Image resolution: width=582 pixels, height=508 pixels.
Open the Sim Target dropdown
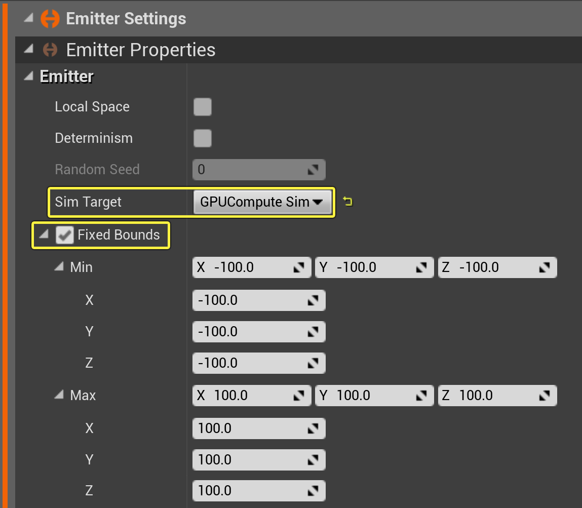coord(262,202)
